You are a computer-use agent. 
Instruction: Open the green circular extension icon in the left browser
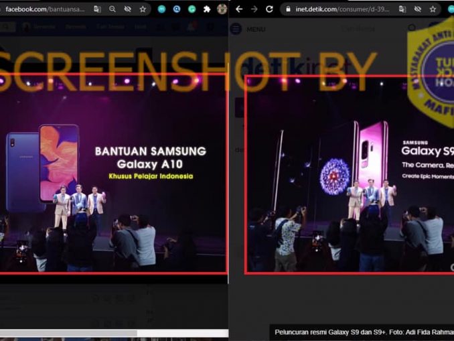pos(192,9)
